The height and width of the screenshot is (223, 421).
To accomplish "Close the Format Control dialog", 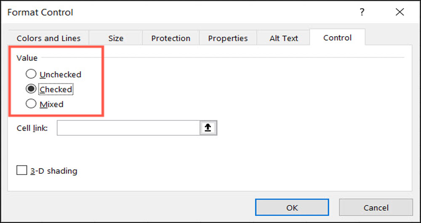I will click(x=400, y=13).
